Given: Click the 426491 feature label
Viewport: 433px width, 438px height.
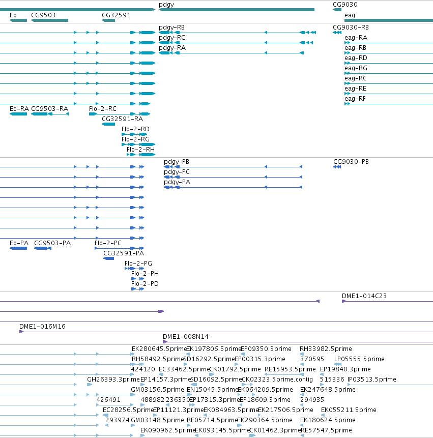Looking at the screenshot, I should tap(108, 400).
